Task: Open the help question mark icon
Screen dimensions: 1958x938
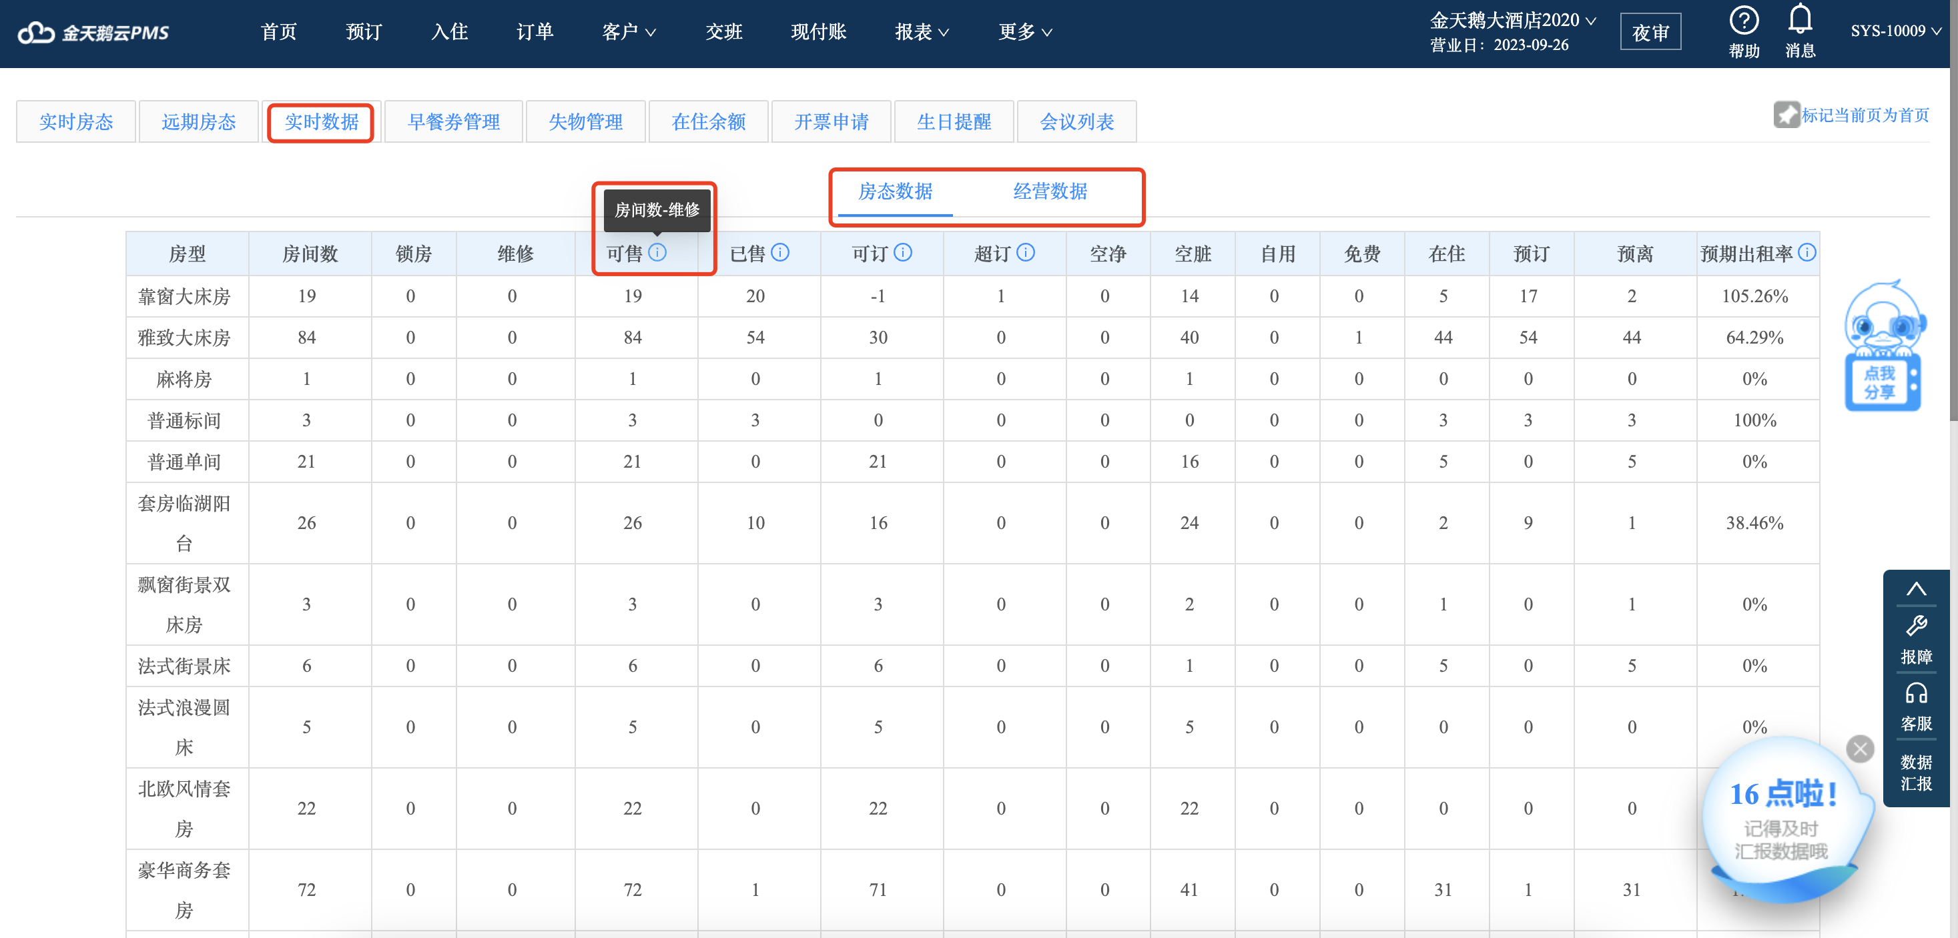Action: point(1744,21)
